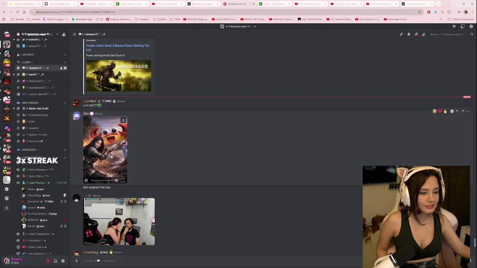Bookmark this page star icon

(x=419, y=12)
